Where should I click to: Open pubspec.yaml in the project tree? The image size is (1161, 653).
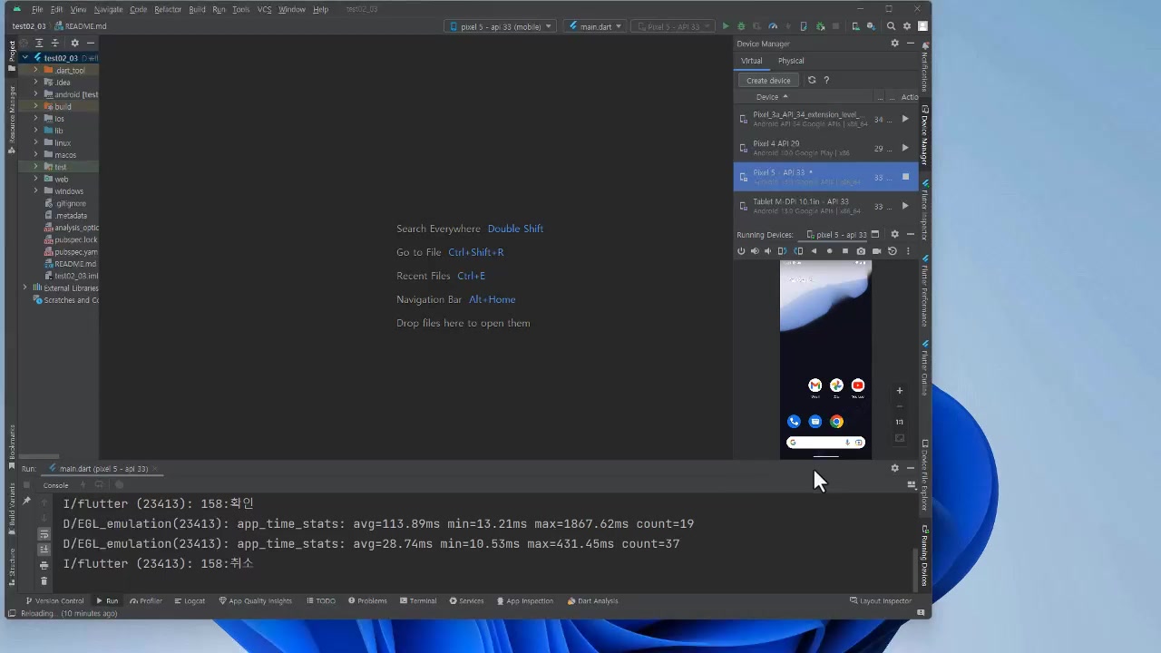pos(75,252)
